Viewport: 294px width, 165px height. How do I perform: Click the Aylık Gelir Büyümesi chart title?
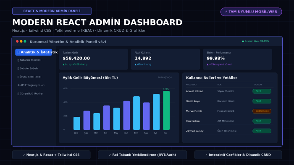(x=90, y=77)
